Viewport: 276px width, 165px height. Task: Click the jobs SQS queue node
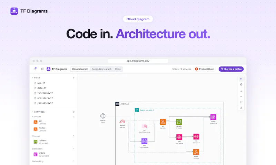(179, 137)
